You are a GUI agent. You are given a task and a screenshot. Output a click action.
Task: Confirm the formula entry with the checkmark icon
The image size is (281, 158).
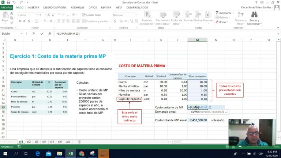42,34
